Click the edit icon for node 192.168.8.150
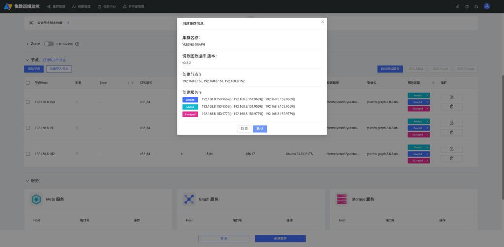The image size is (504, 247). 451,97
